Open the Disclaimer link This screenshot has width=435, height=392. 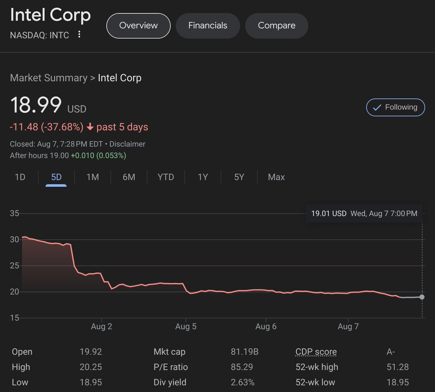(x=127, y=144)
